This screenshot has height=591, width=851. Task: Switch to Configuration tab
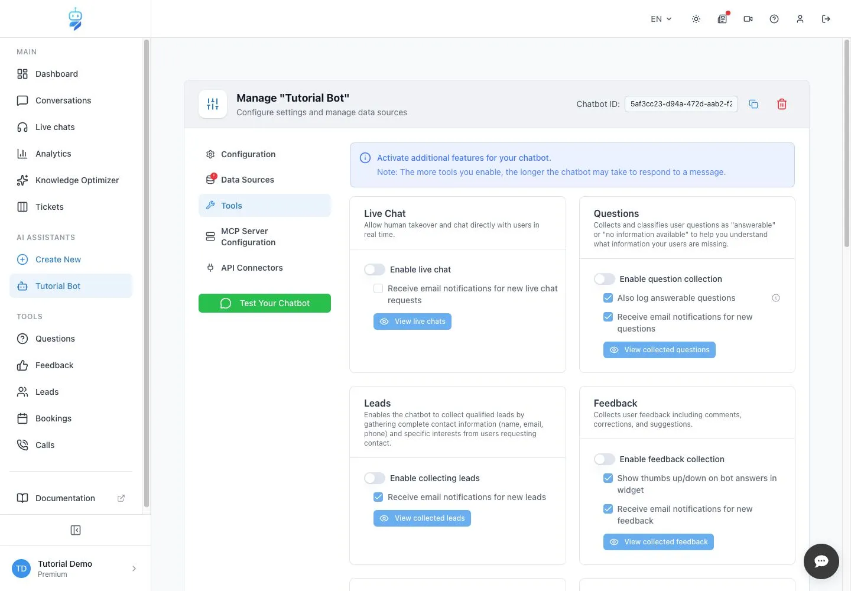point(265,154)
